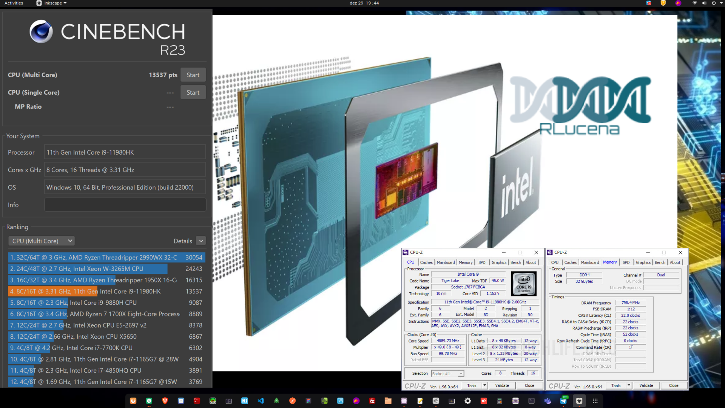The image size is (725, 408).
Task: Switch to CPU tab in CPU-Z memory window
Action: click(x=555, y=262)
